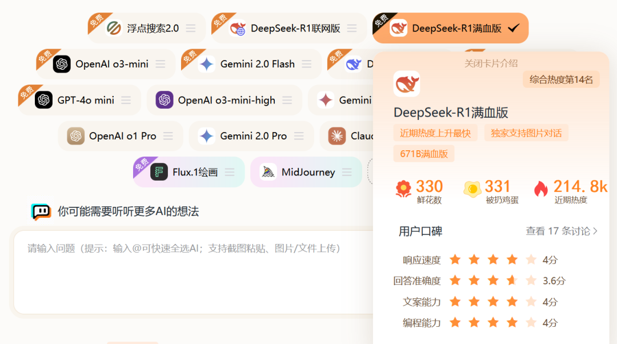Open the OpenAI o3-mini handle menu
617x344 pixels.
click(160, 64)
